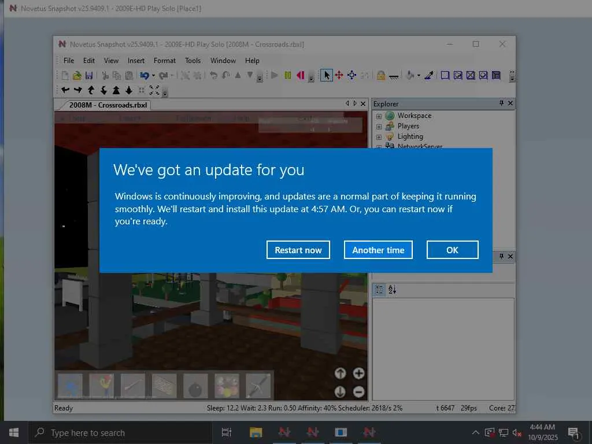Viewport: 592px width, 444px height.
Task: Click the Redo arrow icon
Action: click(x=163, y=76)
